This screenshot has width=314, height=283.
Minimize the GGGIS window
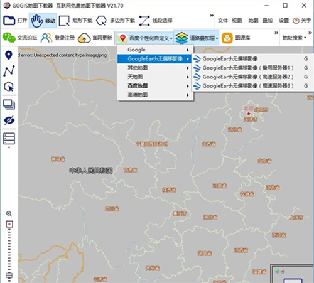tap(266, 6)
